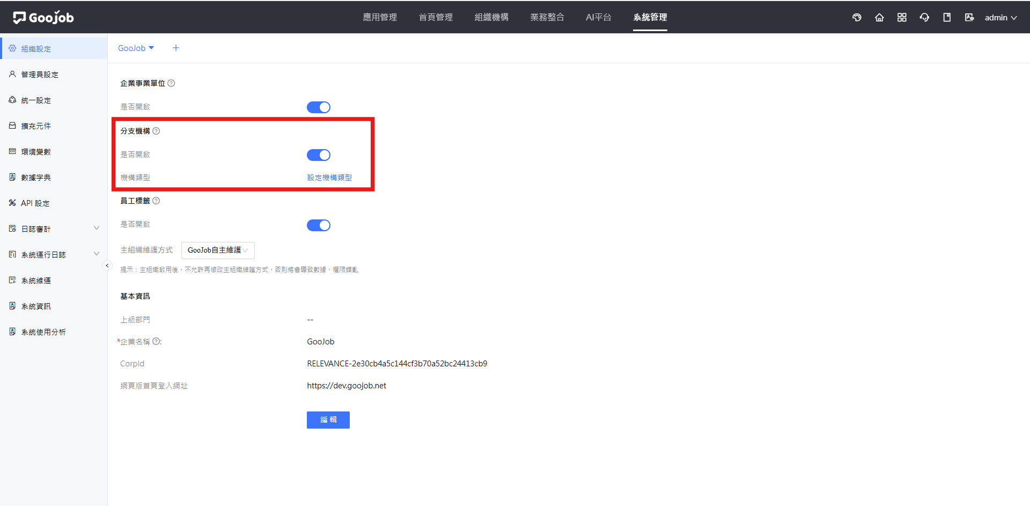Click the person icon for 管理員設定

coord(12,74)
